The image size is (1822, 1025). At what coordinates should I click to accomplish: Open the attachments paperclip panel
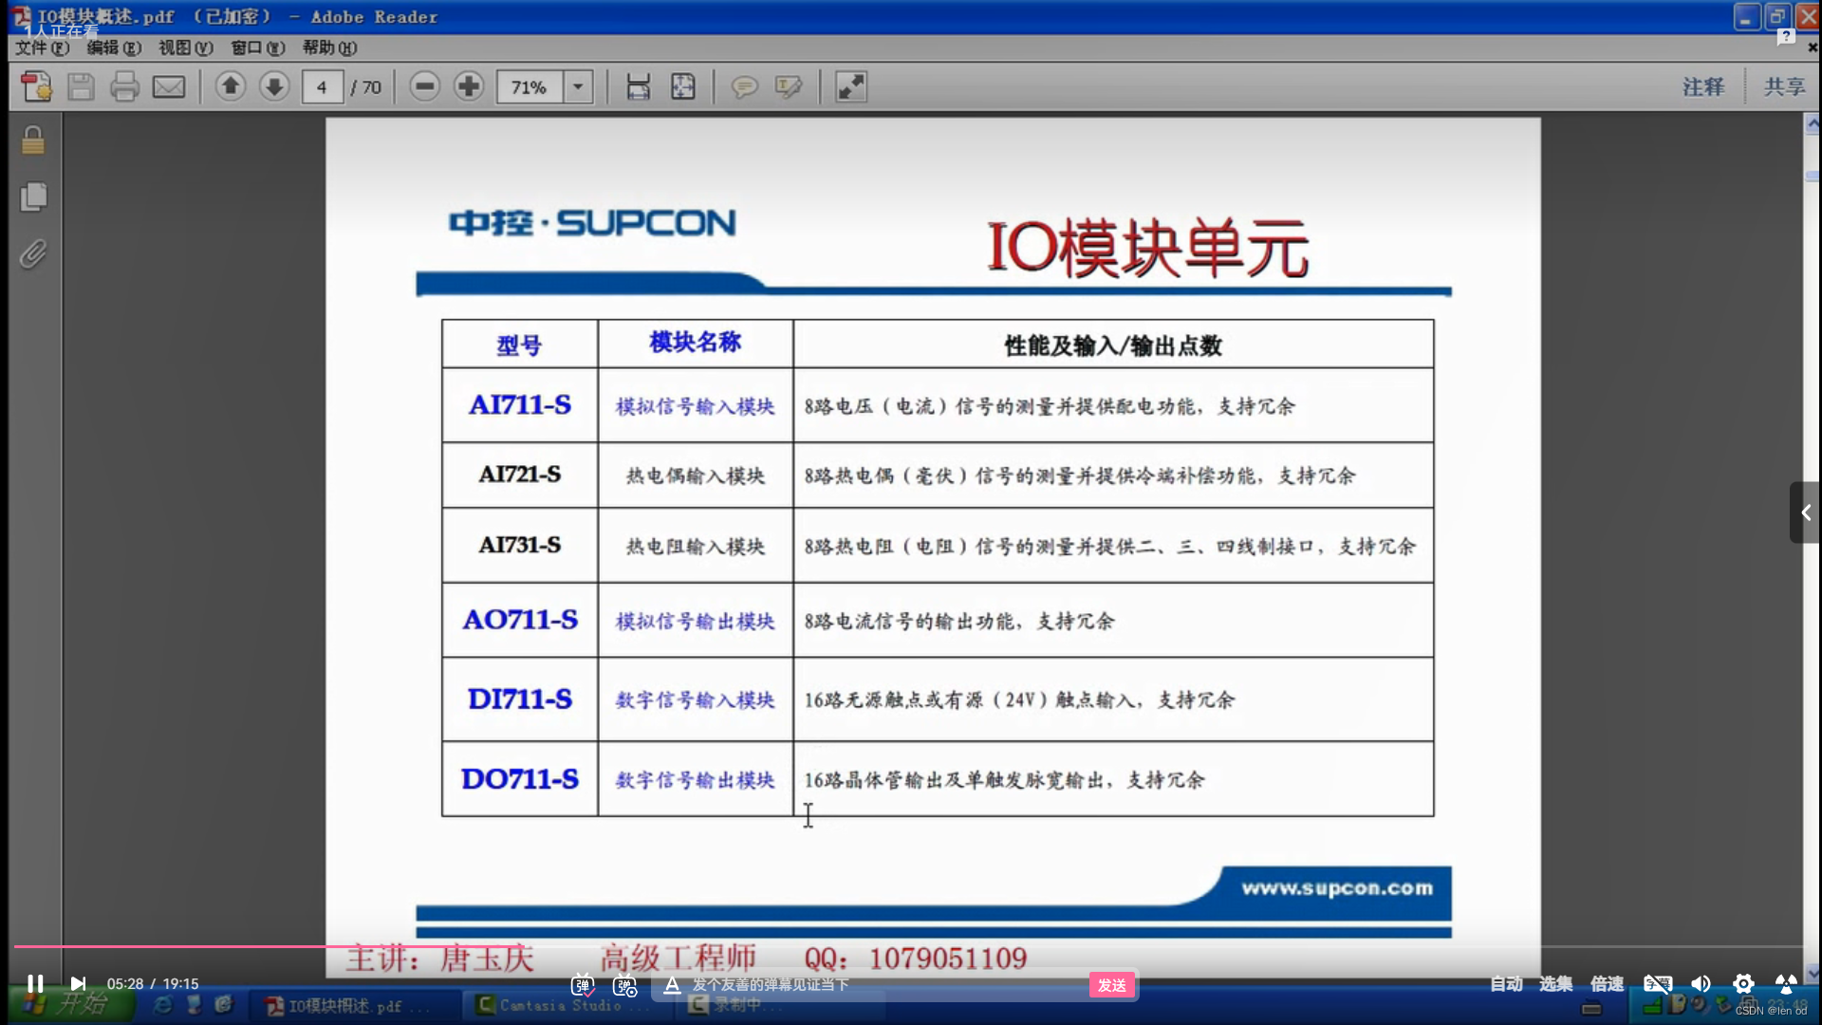(33, 254)
